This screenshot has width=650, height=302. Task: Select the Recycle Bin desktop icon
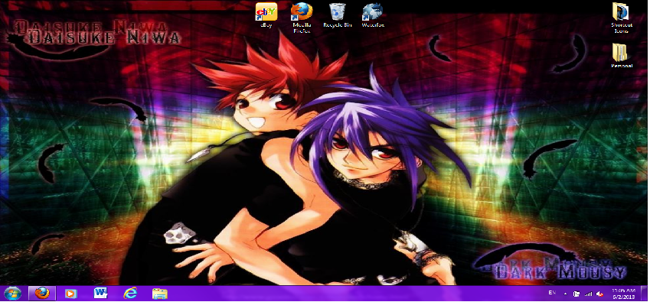[x=338, y=15]
